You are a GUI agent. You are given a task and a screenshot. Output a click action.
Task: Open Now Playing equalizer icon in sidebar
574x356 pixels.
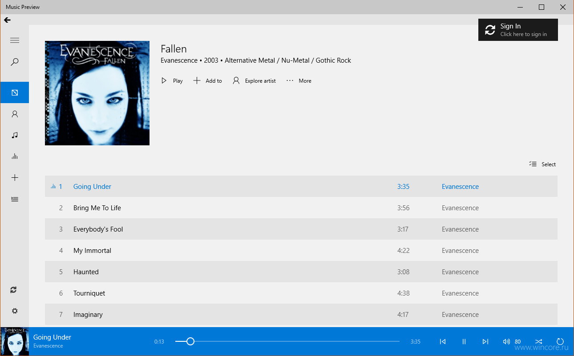pos(15,156)
